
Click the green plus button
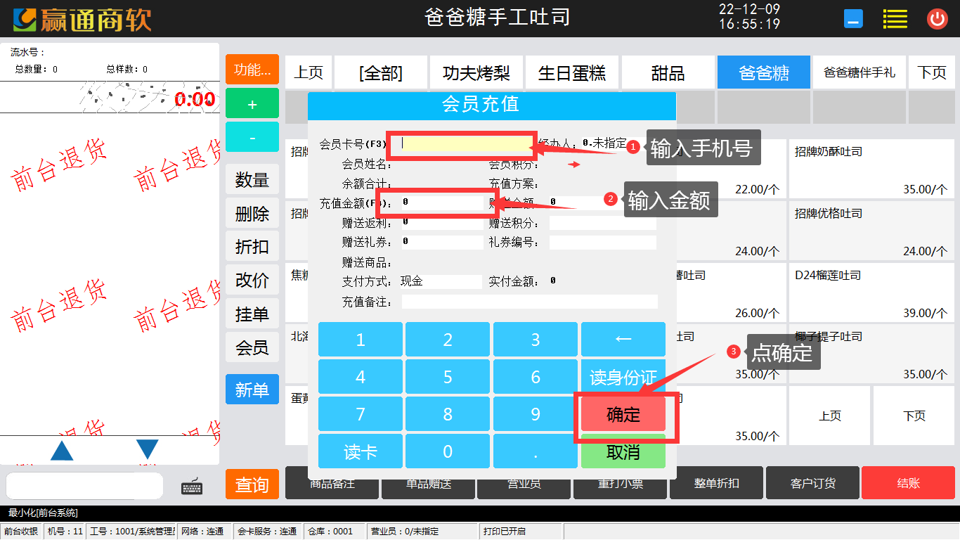click(x=252, y=103)
